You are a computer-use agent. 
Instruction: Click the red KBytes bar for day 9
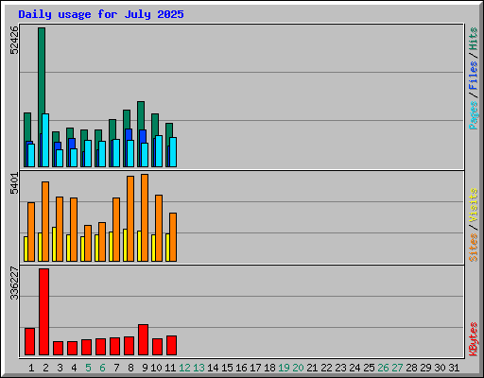pos(143,339)
